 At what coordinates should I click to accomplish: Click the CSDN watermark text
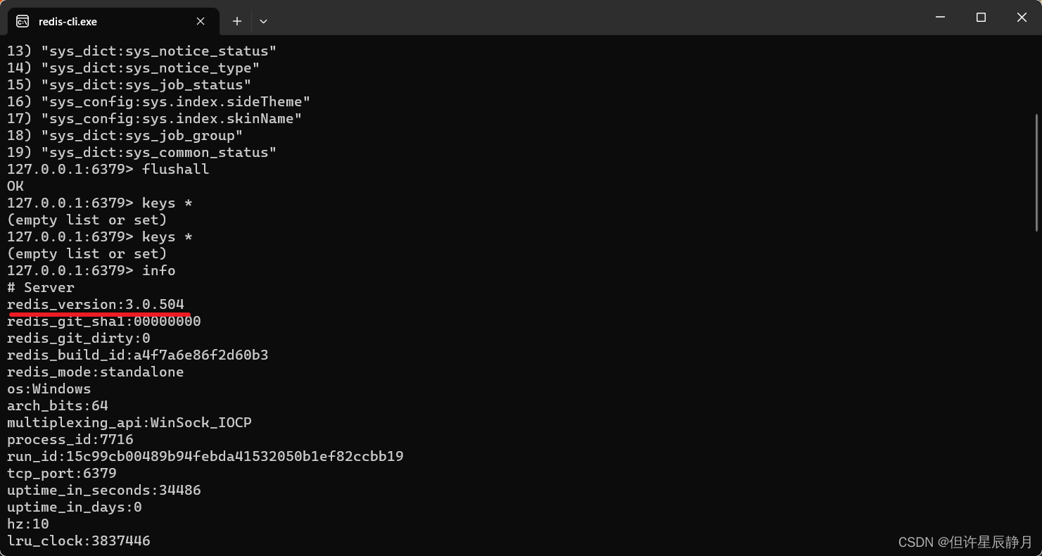(x=964, y=542)
